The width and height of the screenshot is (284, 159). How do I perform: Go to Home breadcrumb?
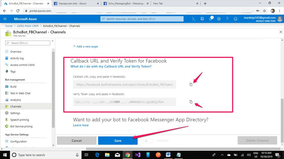pyautogui.click(x=9, y=26)
